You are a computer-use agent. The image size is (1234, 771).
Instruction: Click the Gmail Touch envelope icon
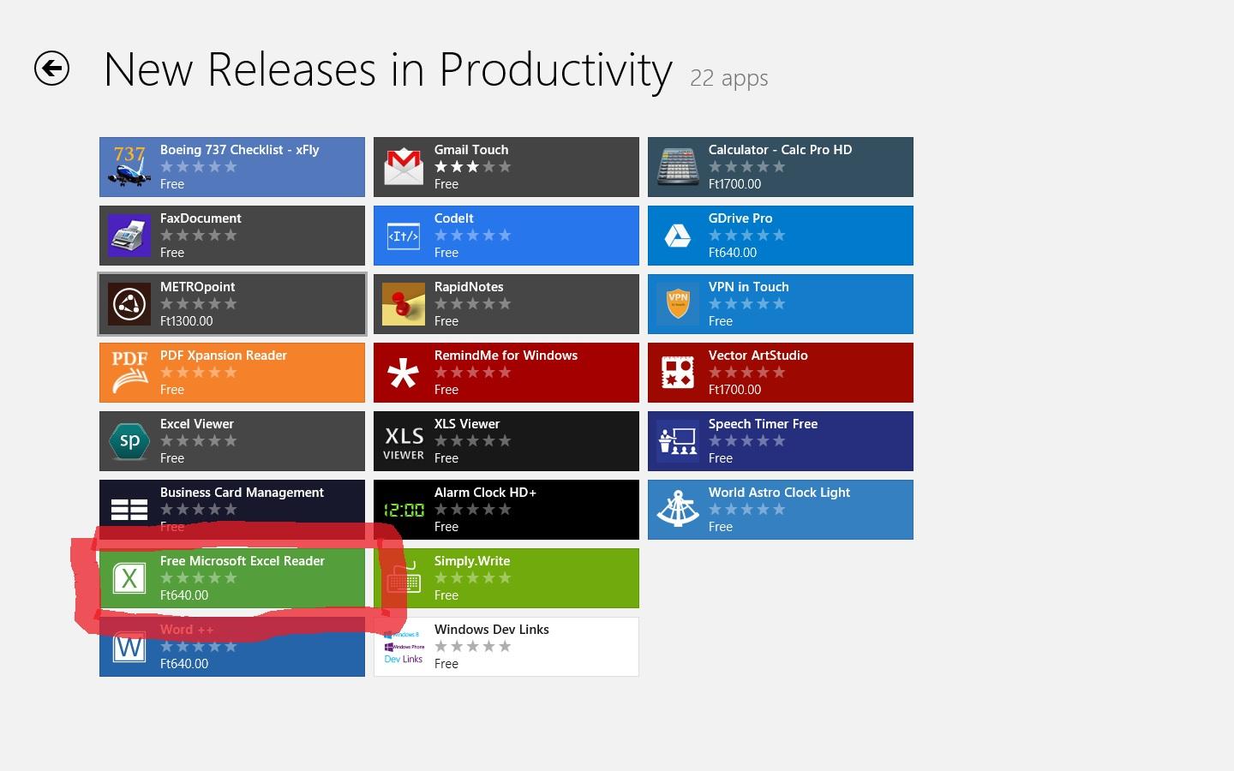404,167
